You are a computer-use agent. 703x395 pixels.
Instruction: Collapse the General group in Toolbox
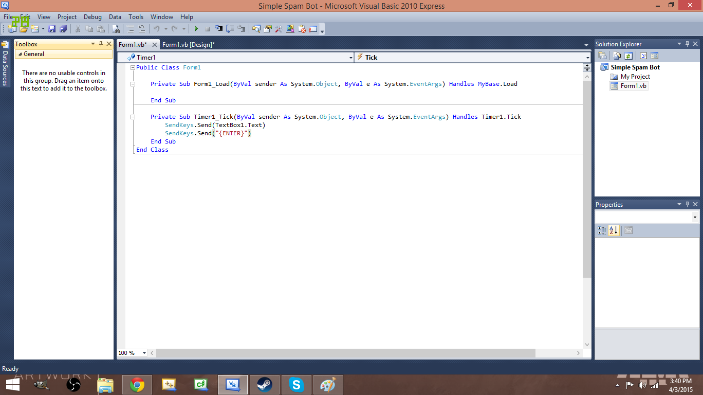tap(20, 54)
